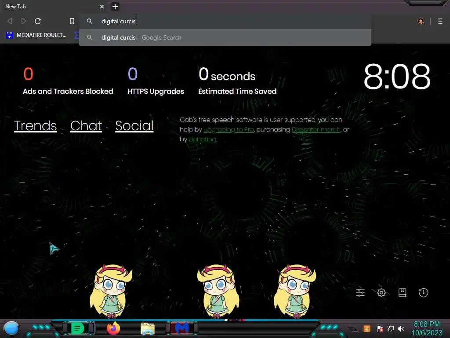Click 'Estimated Time Saved' stat
The image size is (450, 338).
pyautogui.click(x=237, y=81)
